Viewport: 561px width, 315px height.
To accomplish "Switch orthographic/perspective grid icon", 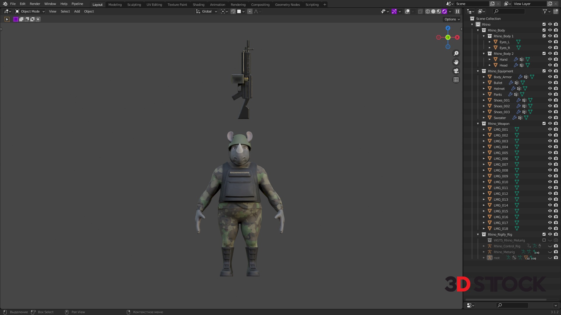I will 456,80.
